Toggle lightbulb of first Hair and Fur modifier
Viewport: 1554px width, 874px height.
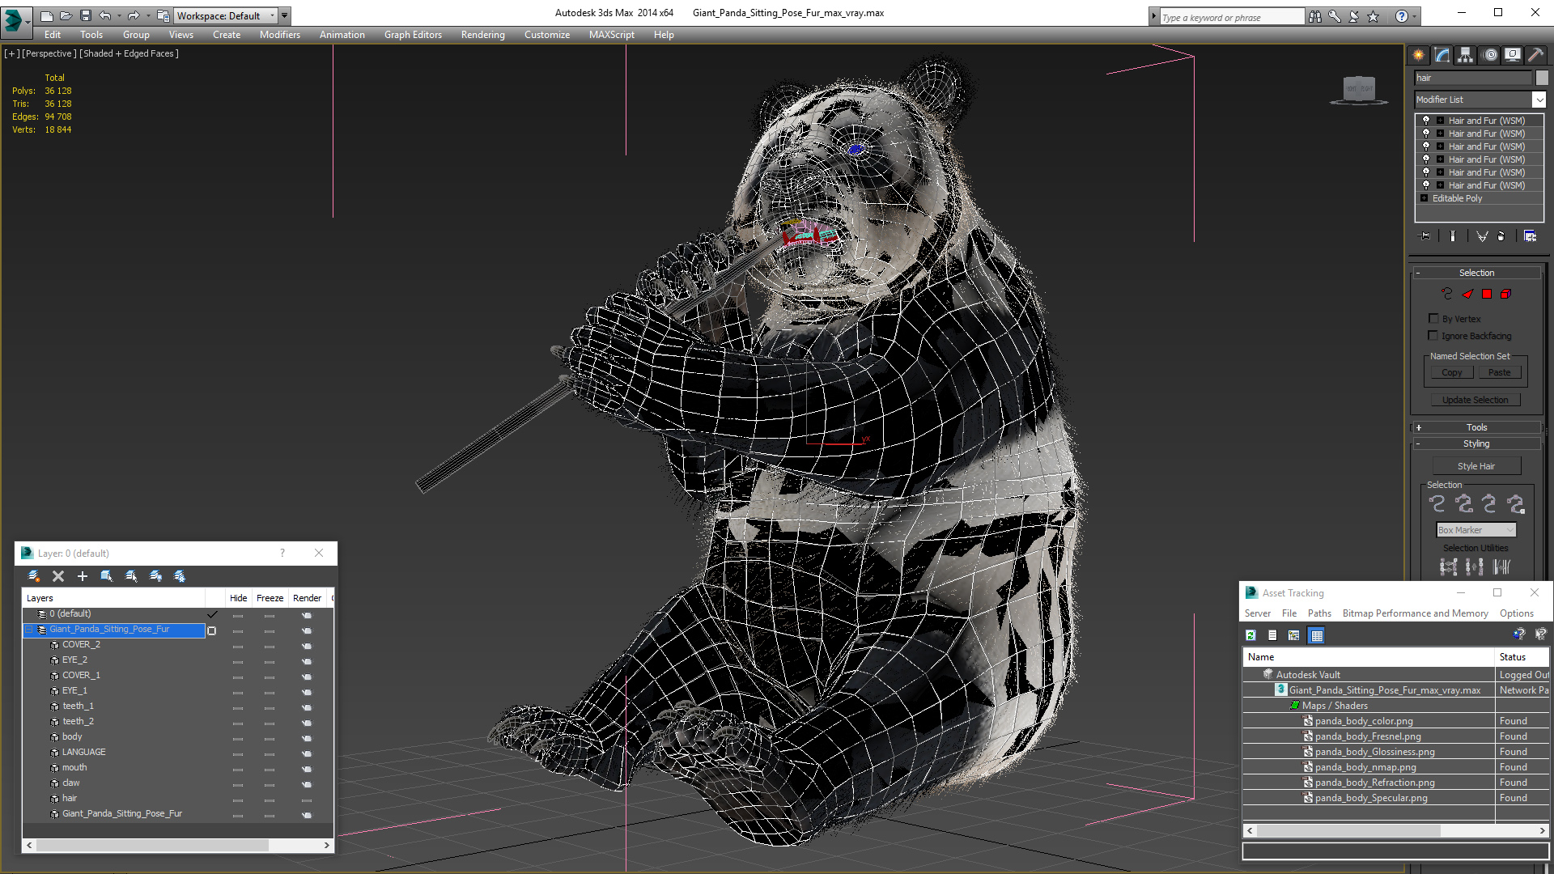point(1426,121)
